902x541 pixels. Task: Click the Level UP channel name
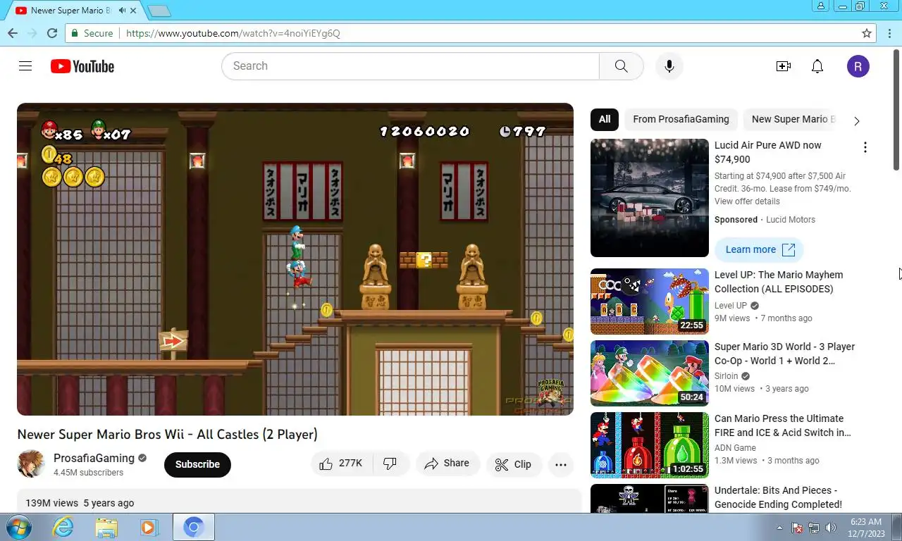point(731,306)
